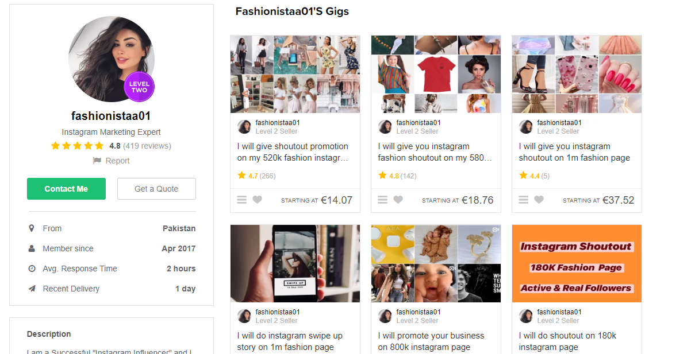
Task: Click the user icon beside Member since
Action: tap(32, 248)
